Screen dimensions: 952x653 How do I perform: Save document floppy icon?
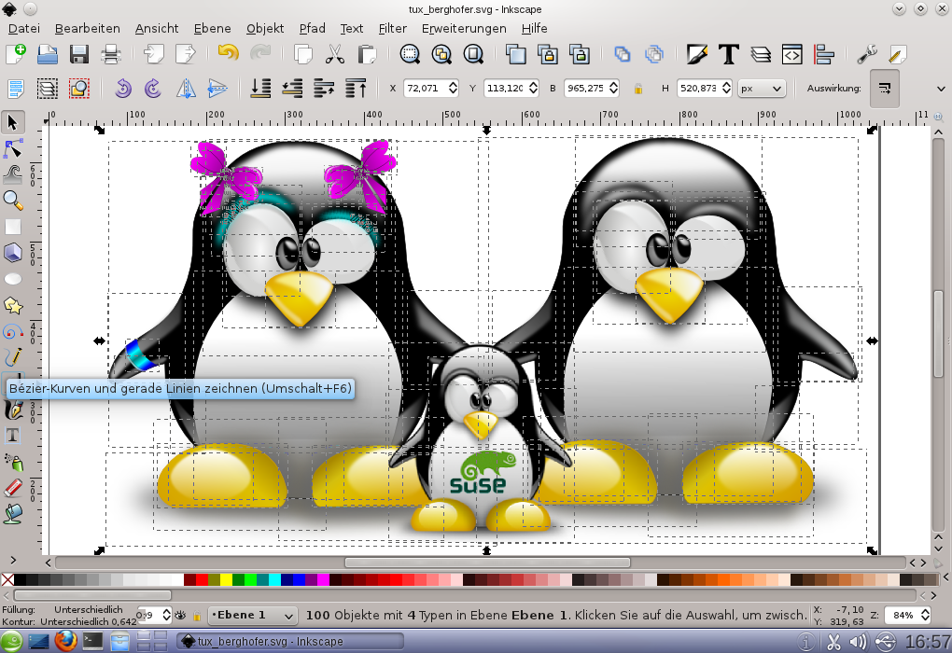click(79, 54)
